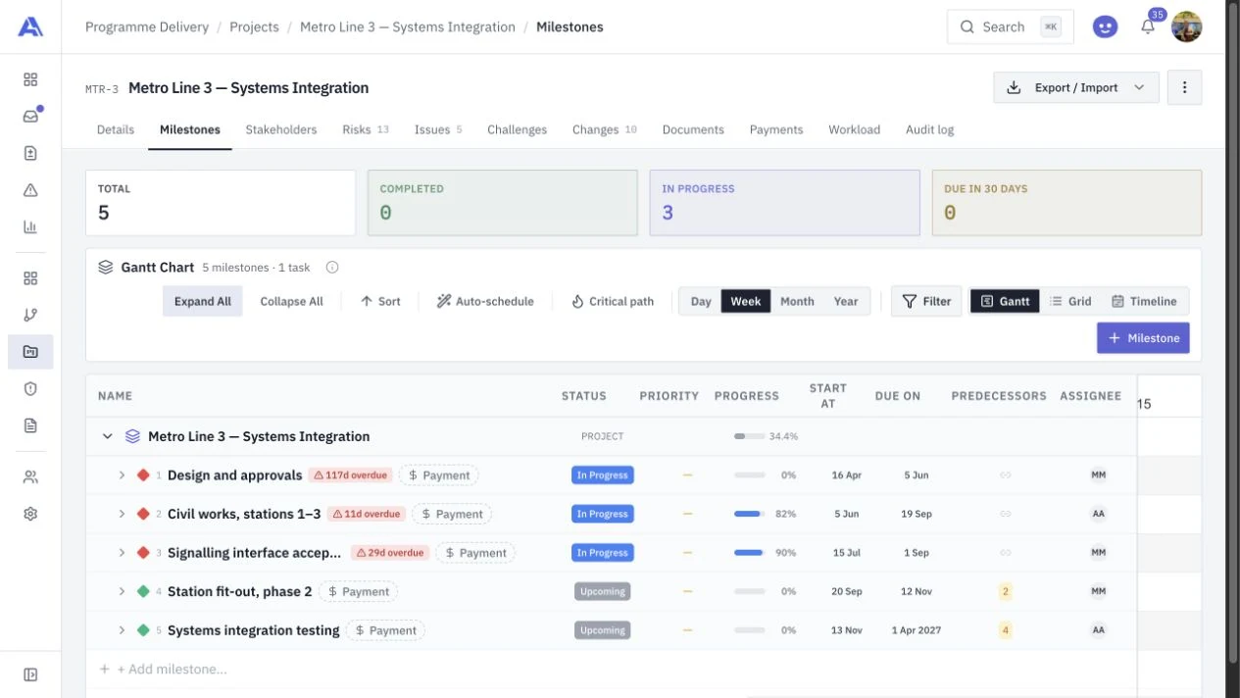Click the Gantt Chart info icon
This screenshot has width=1240, height=698.
(x=332, y=268)
